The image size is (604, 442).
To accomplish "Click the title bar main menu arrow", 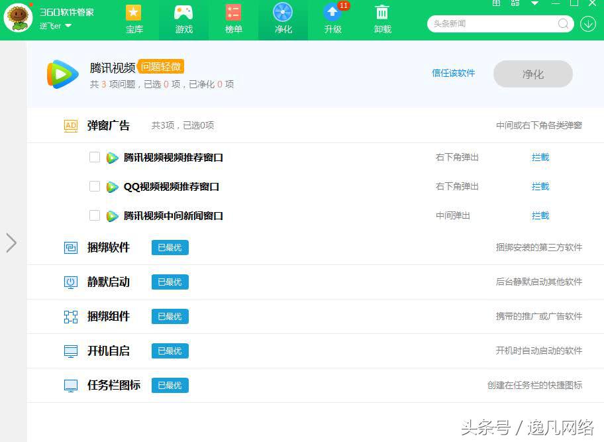I will (534, 3).
